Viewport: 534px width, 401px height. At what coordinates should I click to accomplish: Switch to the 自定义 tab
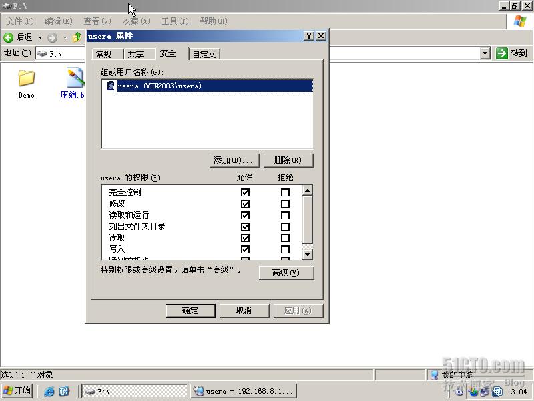(x=205, y=54)
